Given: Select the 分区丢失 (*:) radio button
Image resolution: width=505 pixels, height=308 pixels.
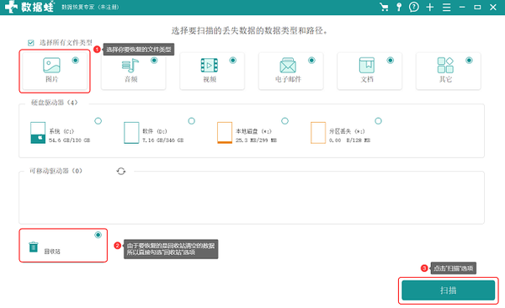Looking at the screenshot, I should click(378, 121).
